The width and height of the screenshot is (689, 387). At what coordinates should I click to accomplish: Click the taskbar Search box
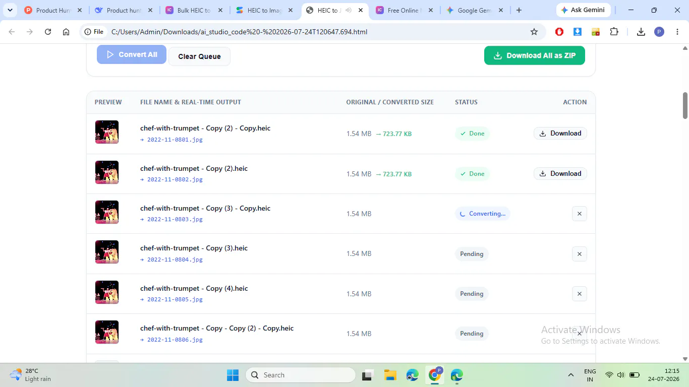click(x=301, y=375)
